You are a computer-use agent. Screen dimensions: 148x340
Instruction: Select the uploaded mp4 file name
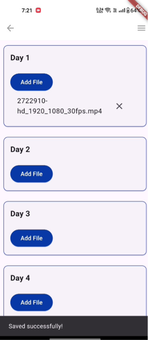[x=60, y=106]
